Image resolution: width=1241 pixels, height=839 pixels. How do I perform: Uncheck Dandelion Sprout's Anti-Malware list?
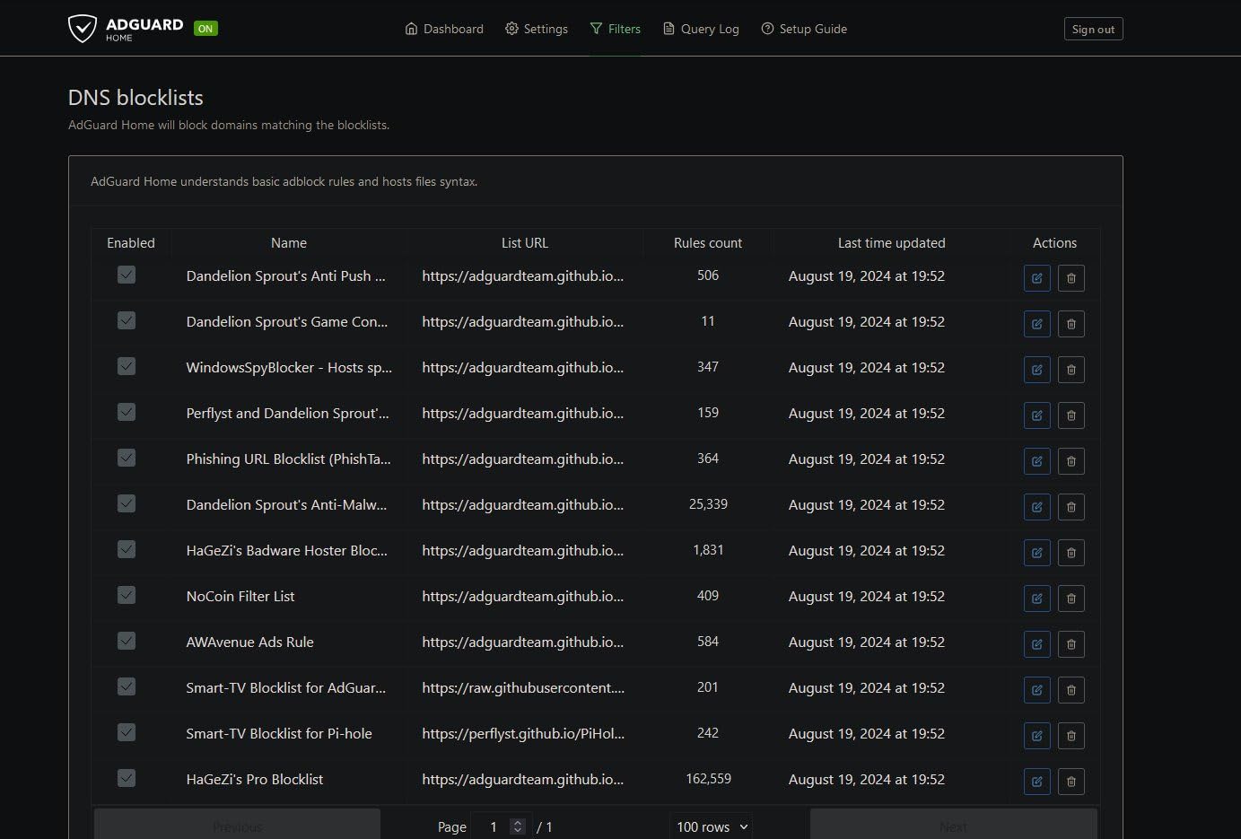(127, 503)
